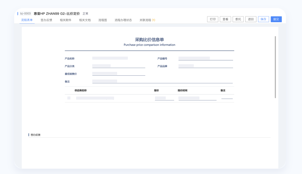
Task: Open the 流程办理状态 tab
Action: 123,20
